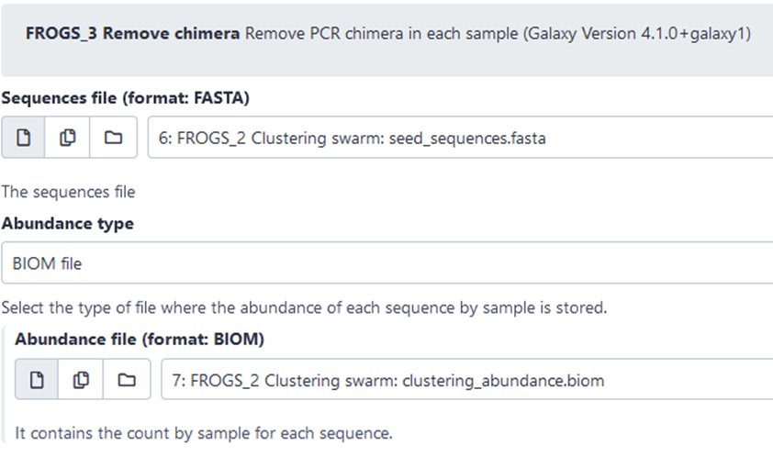This screenshot has height=457, width=773.
Task: Click the 'Select the type of file' help text
Action: pos(303,307)
